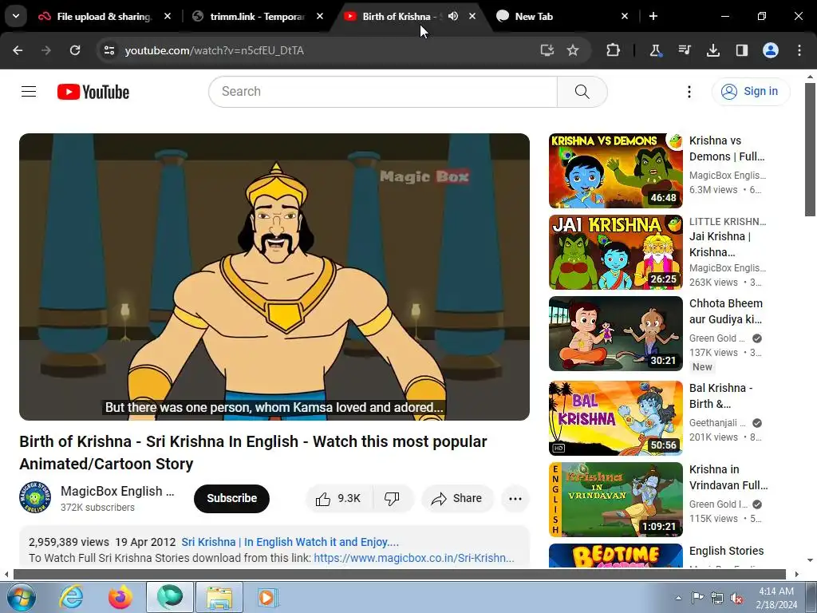Open YouTube settings three-dot menu
The height and width of the screenshot is (613, 817).
click(689, 92)
